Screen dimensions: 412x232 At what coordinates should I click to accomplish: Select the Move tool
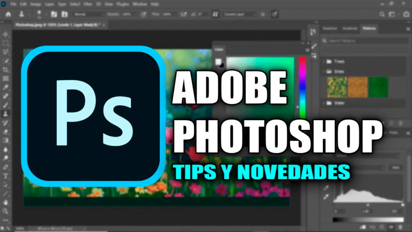[5, 34]
